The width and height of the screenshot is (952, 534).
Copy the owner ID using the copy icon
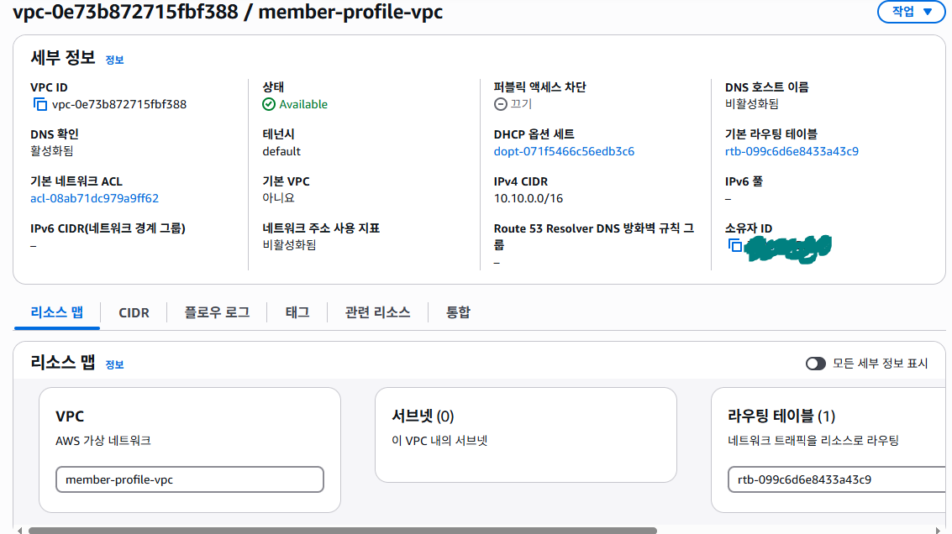pos(734,245)
